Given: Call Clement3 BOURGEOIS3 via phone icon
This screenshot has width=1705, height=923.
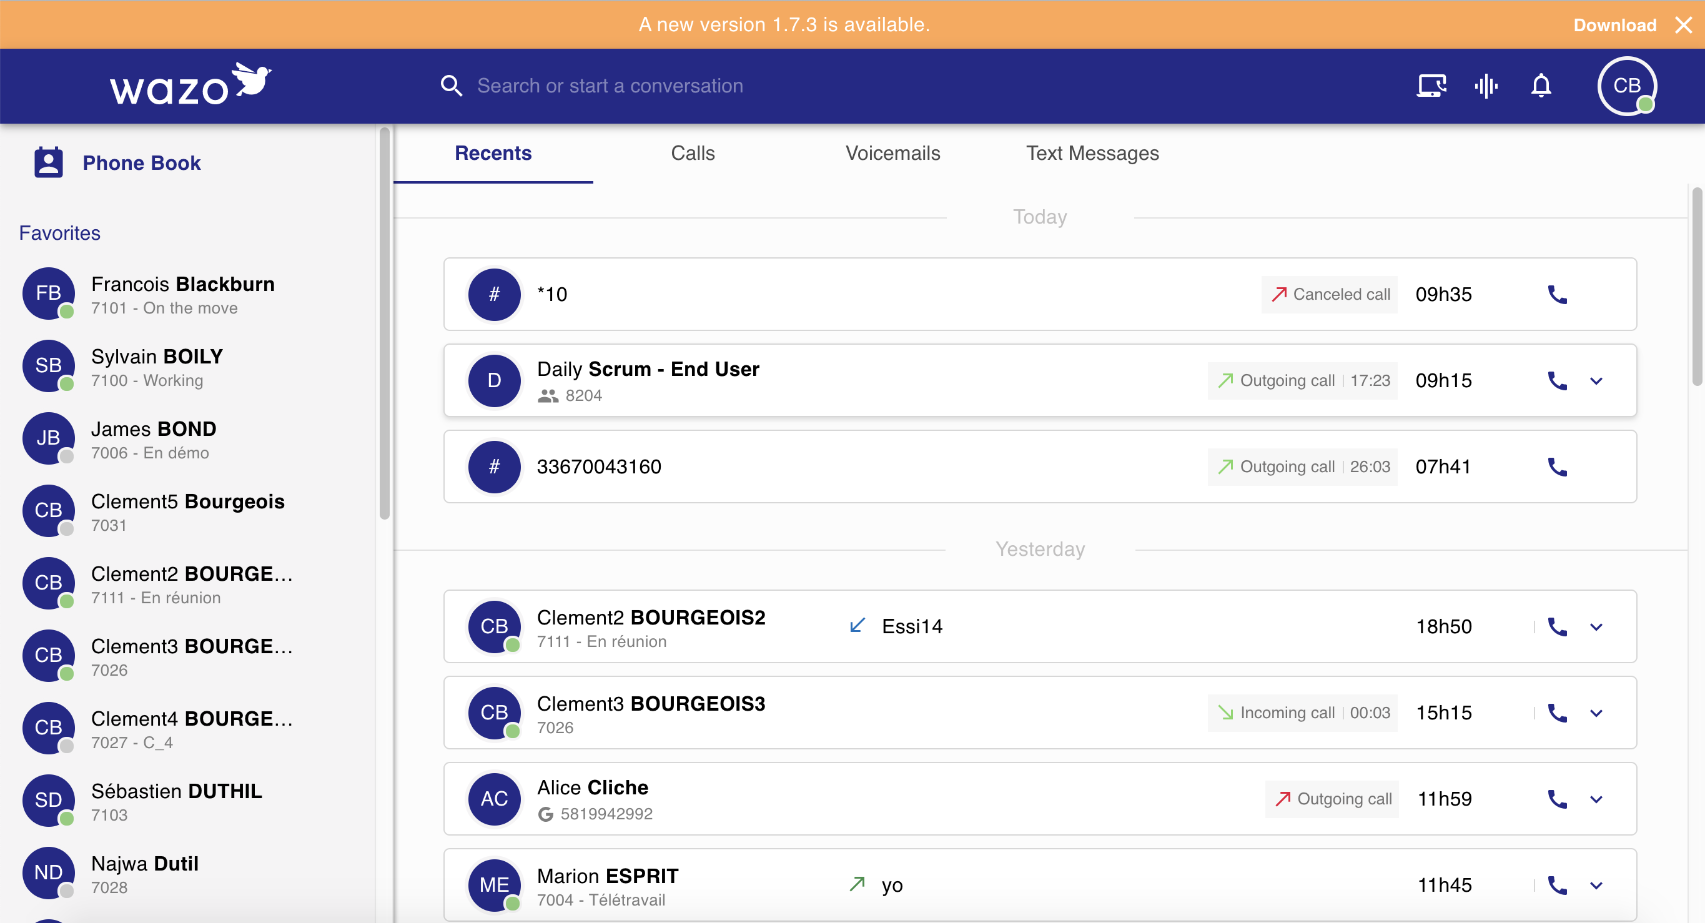Looking at the screenshot, I should coord(1558,713).
